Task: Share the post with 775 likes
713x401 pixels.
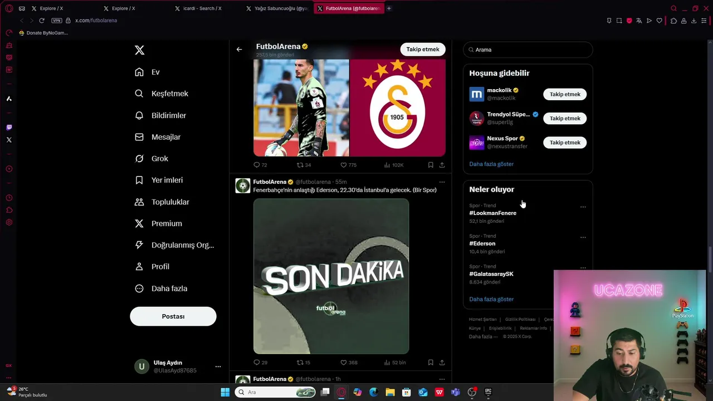Action: (442, 165)
